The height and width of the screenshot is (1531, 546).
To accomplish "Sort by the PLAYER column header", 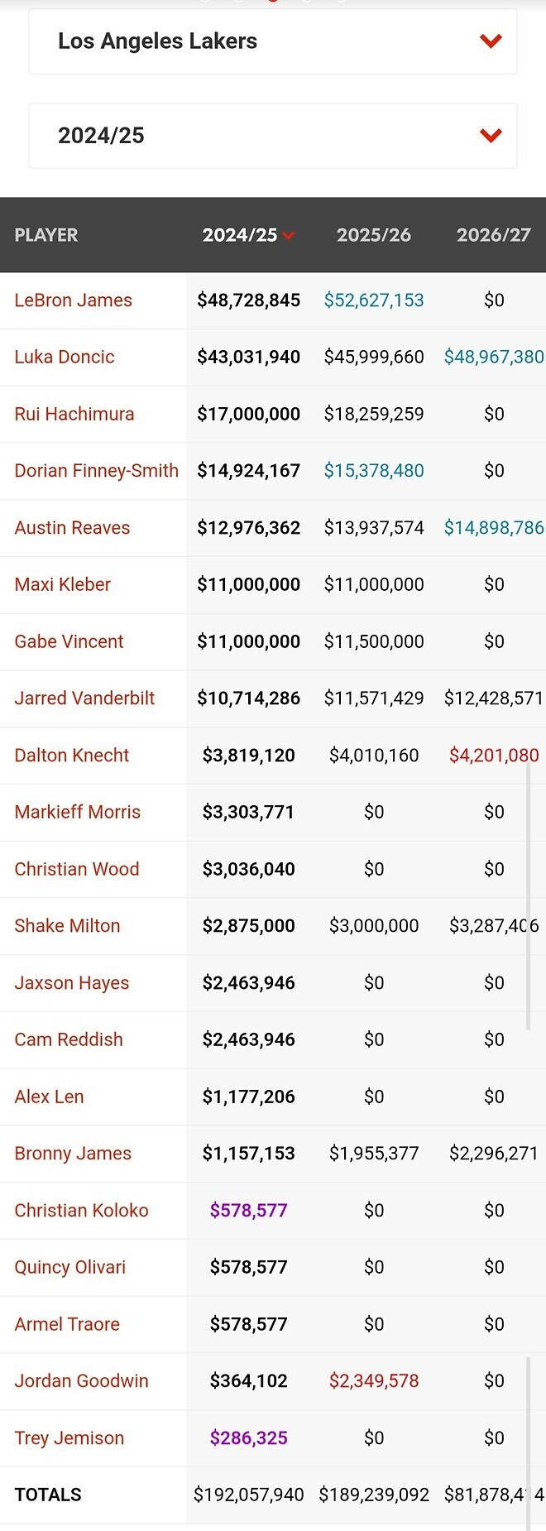I will [46, 235].
